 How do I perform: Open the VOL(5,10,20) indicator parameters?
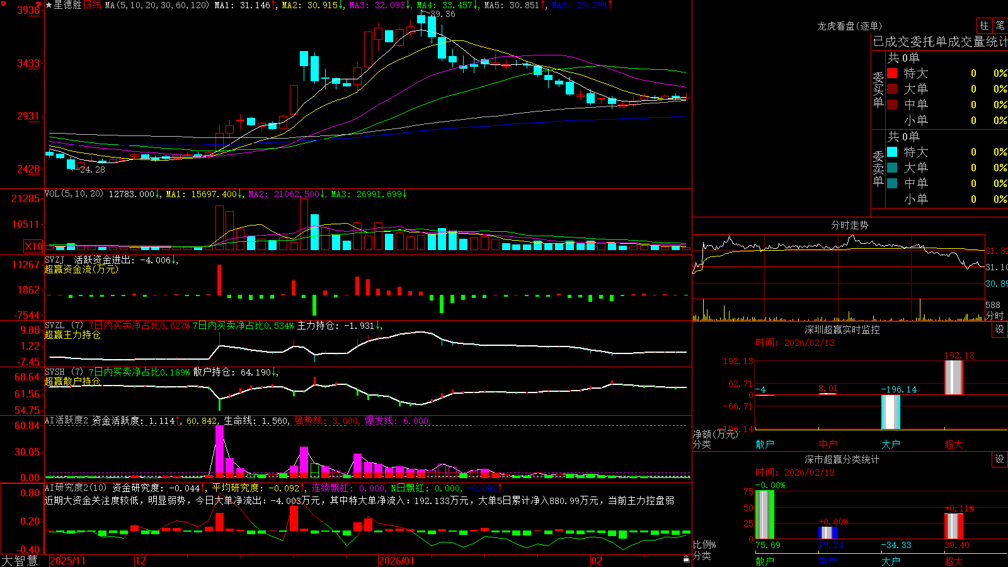point(74,193)
